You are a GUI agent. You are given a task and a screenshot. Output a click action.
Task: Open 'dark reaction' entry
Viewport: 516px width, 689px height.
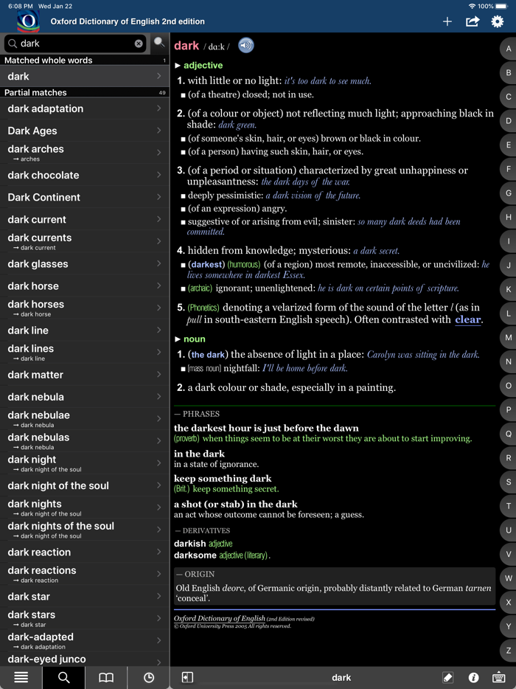pyautogui.click(x=84, y=553)
